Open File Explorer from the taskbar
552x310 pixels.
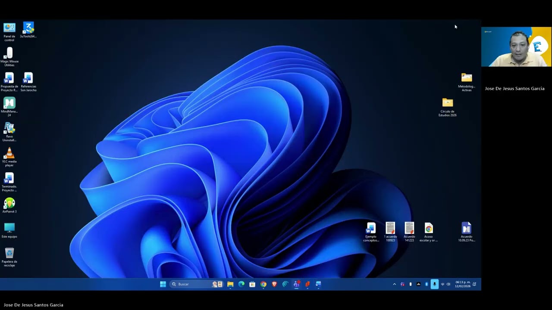[x=230, y=284]
